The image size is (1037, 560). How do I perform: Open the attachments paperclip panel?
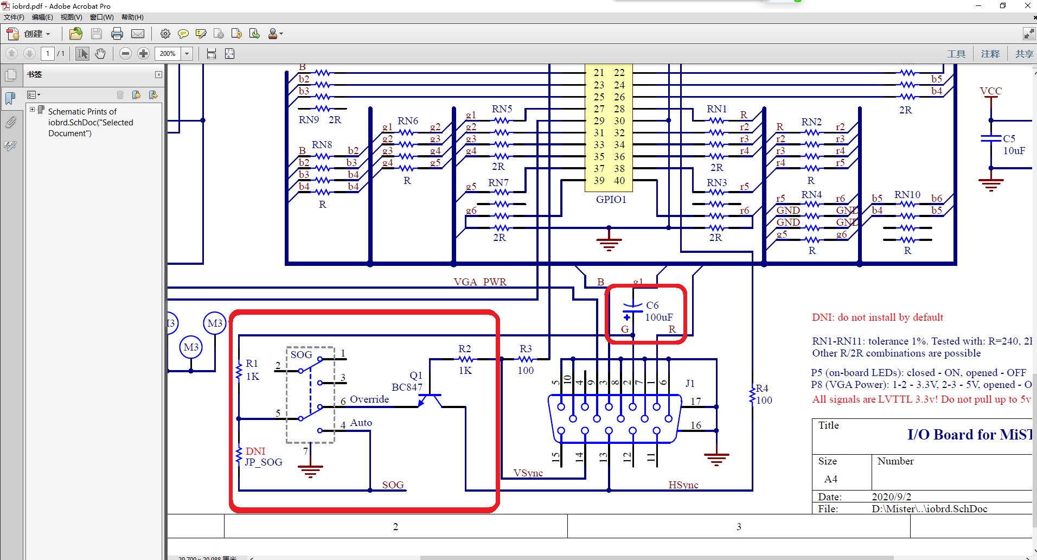(x=10, y=122)
